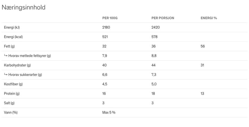Click the arrow icon before mettede fettsyrer
Viewport: 249px width, 127px height.
tap(6, 56)
